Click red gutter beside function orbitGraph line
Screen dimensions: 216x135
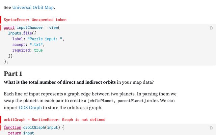tap(1, 128)
